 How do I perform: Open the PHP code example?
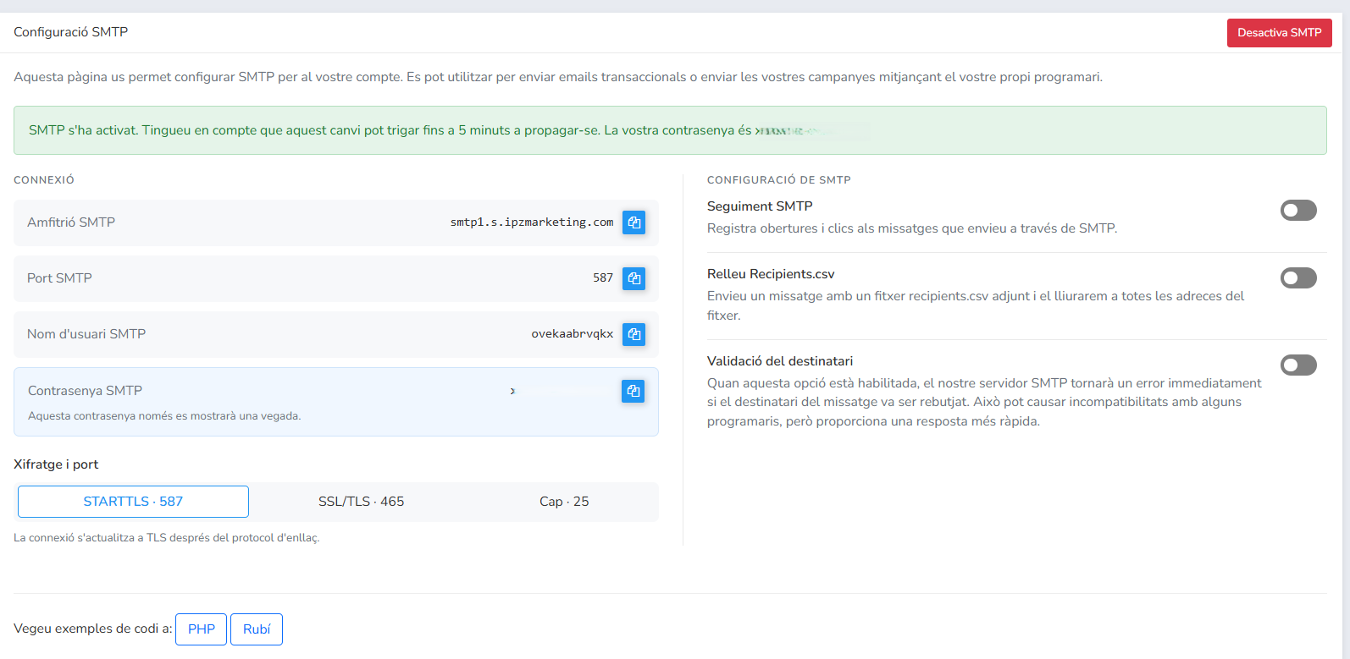click(x=201, y=629)
